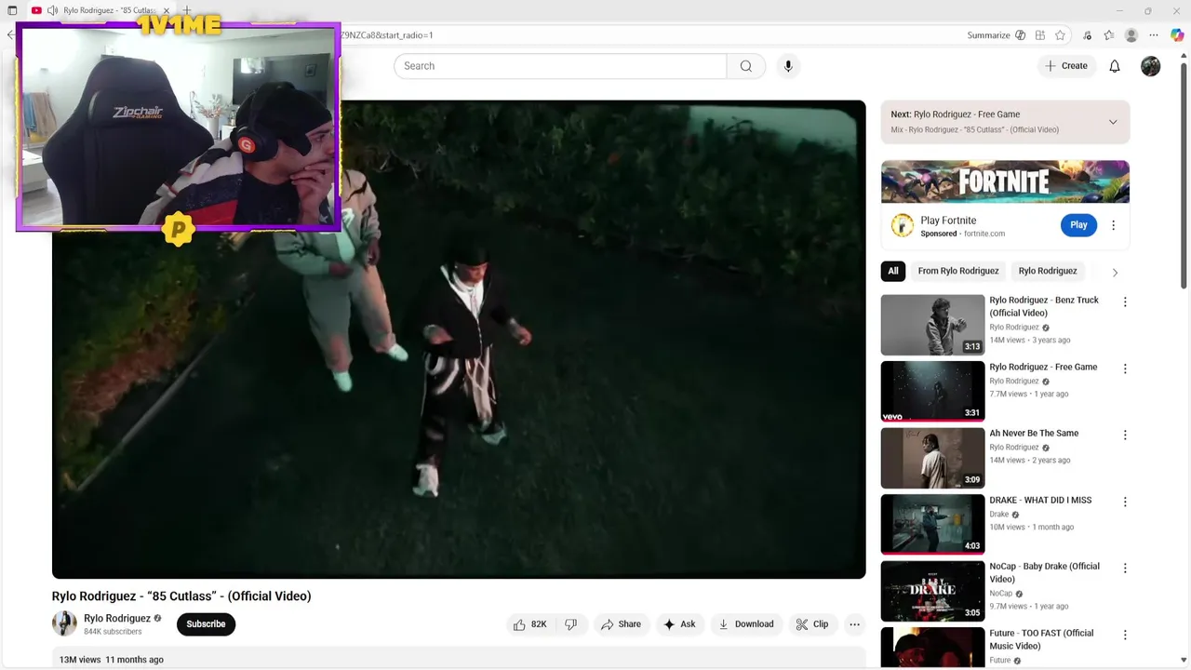Open options for NoCap - Baby Drake video

(1125, 568)
